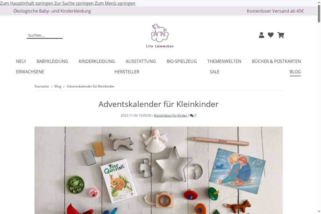This screenshot has height=214, width=321.
Task: Select AUSSTATTUNG in navigation
Action: [x=141, y=61]
